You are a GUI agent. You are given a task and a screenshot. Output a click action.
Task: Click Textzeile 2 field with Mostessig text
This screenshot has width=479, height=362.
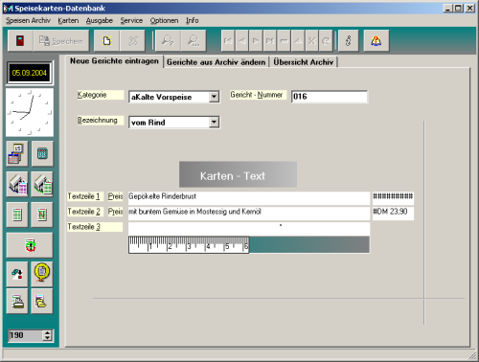tap(249, 214)
